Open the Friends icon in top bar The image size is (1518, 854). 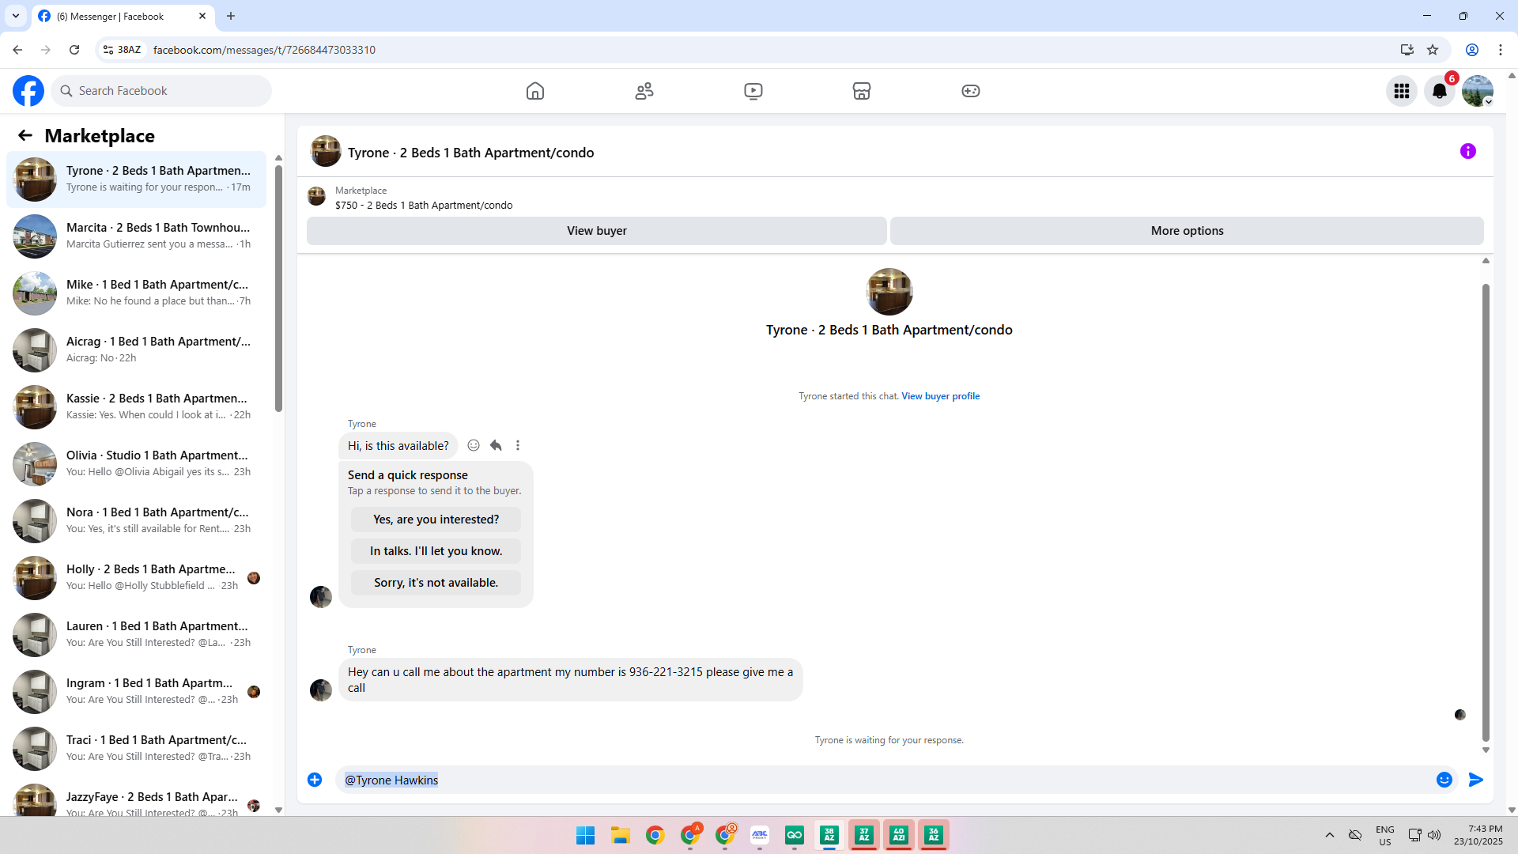[644, 91]
